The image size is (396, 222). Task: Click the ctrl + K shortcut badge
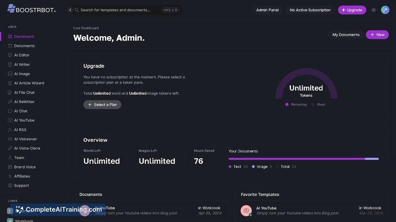[x=170, y=10]
